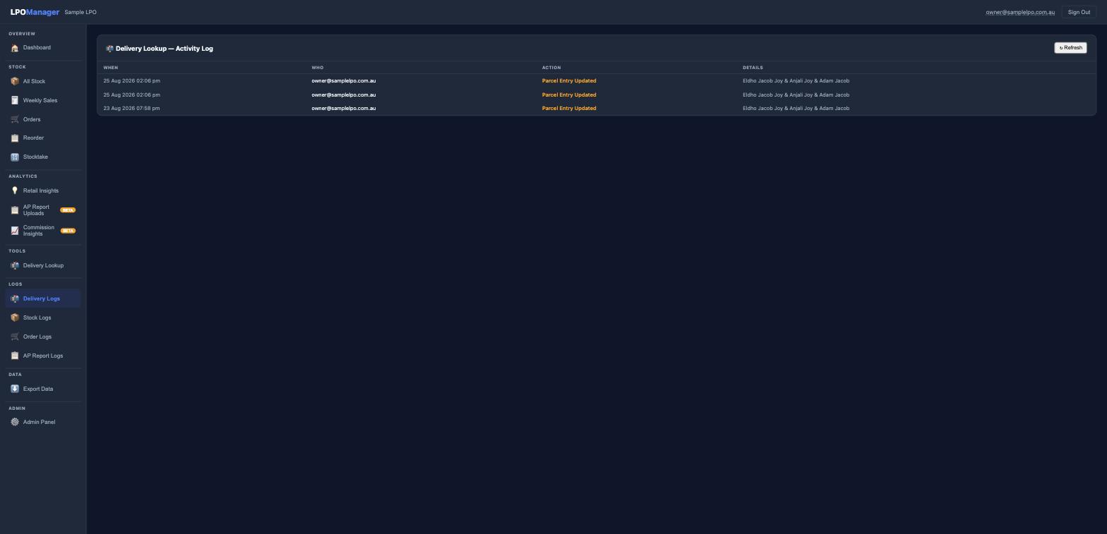Navigate to Stock Logs
The image size is (1107, 534).
pyautogui.click(x=43, y=317)
